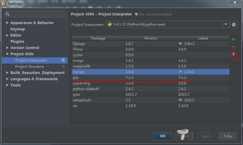Screen dimensions: 243x145
Task: Click update arrow beside setuptools 18.6.1
Action: (180, 100)
